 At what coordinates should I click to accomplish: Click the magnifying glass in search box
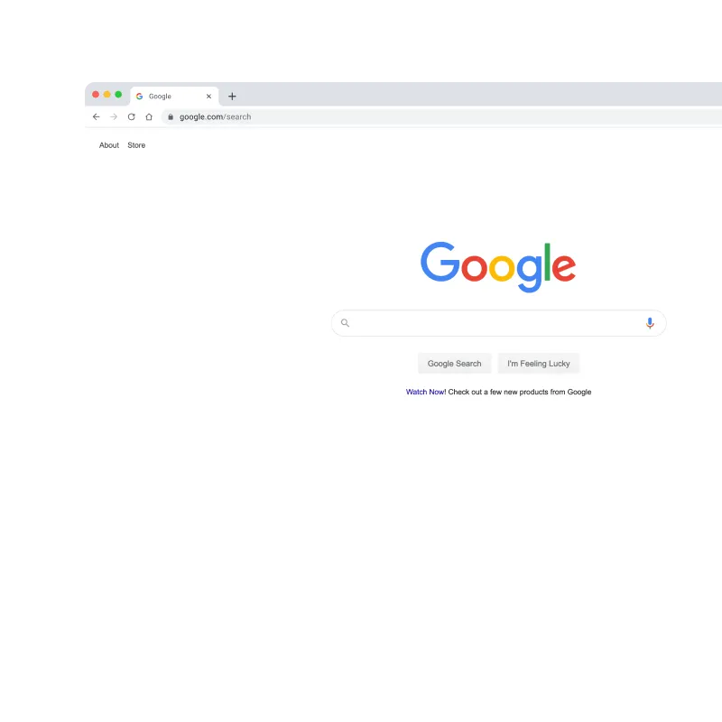pos(345,323)
